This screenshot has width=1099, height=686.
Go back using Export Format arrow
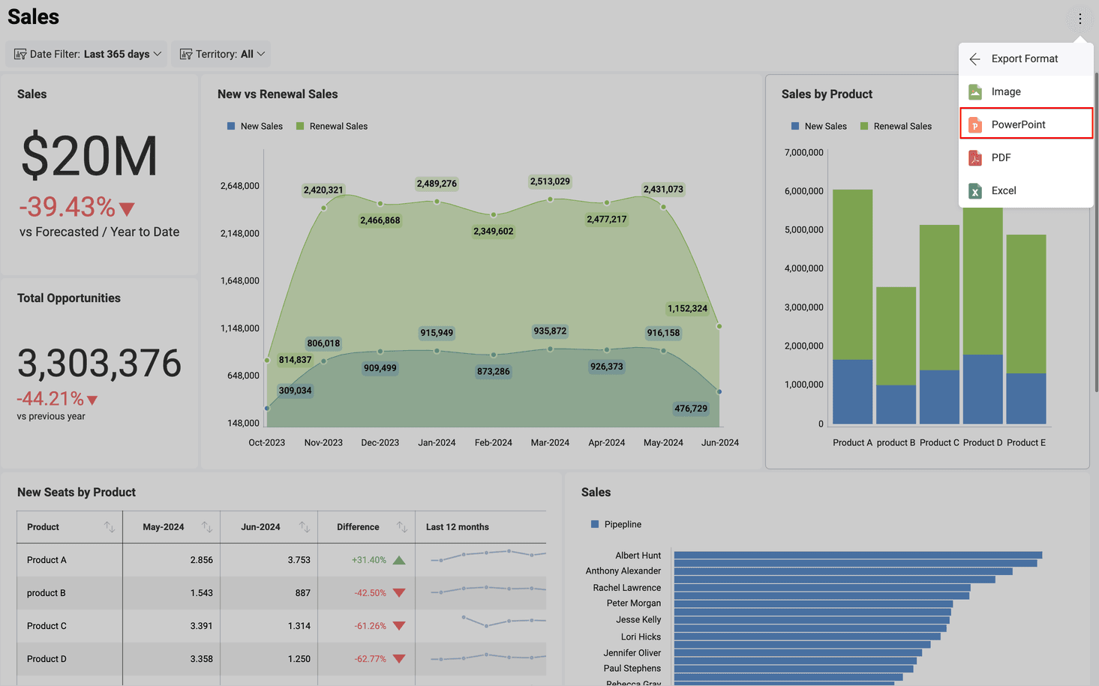pos(974,58)
